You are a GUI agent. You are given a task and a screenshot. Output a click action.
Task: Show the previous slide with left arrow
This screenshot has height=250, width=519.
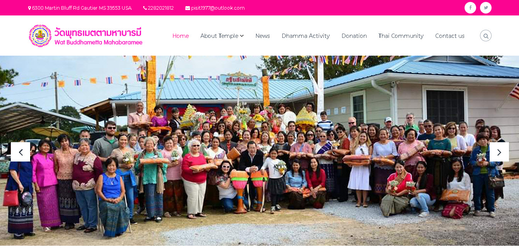point(20,152)
